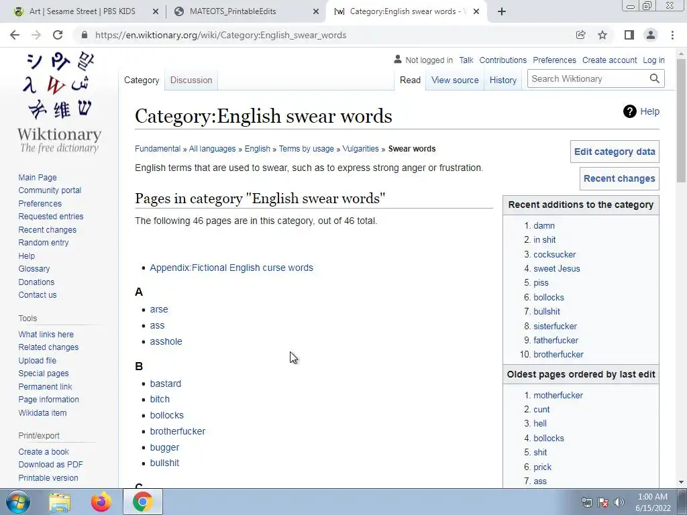Click the not logged in user icon

click(x=398, y=59)
